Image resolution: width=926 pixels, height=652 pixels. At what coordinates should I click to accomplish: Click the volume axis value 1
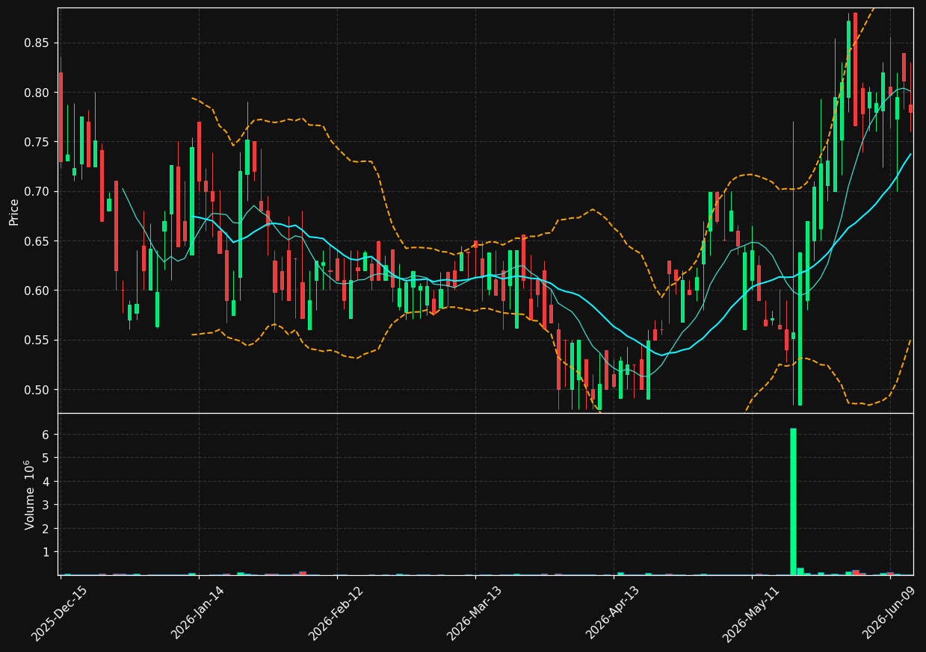46,552
